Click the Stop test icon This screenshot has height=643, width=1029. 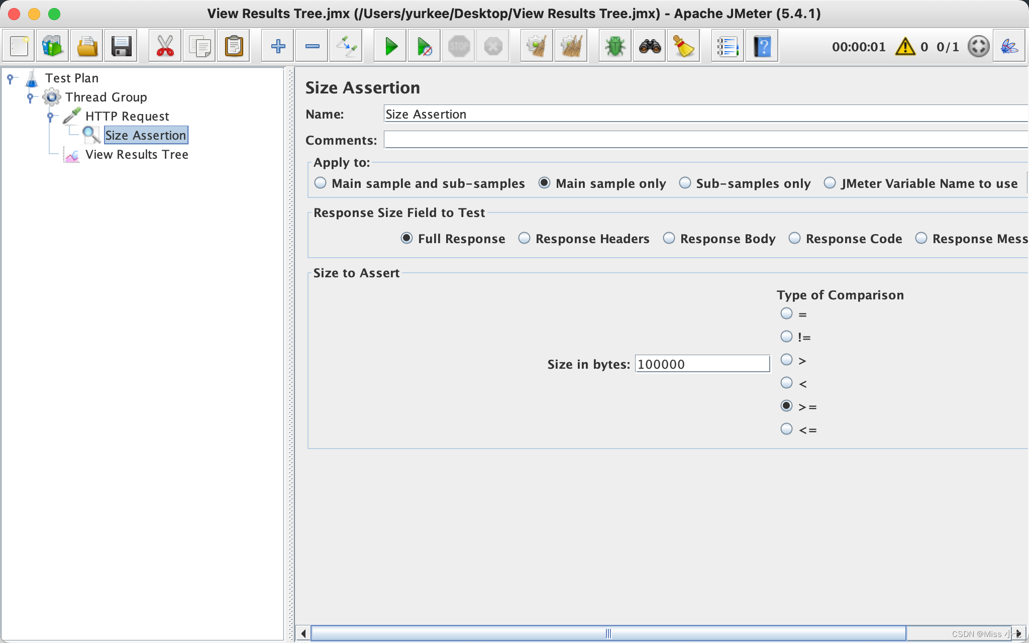[x=459, y=46]
